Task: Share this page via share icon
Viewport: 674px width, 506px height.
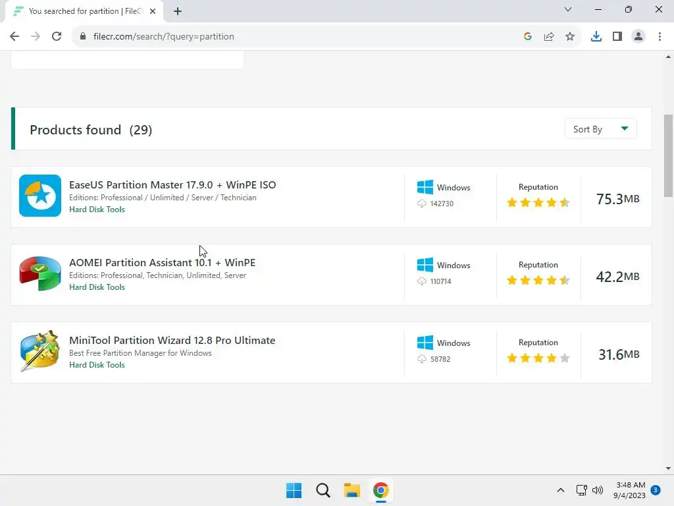Action: 549,37
